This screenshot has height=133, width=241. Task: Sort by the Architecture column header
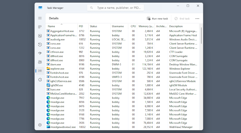pos(161,26)
